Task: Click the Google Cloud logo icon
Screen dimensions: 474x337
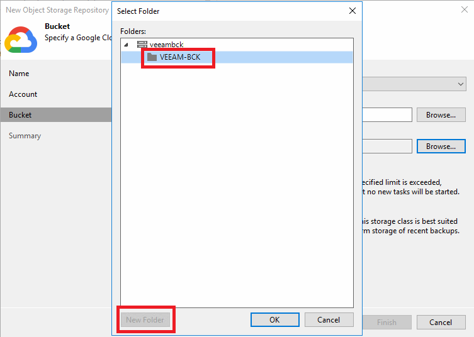Action: [21, 40]
